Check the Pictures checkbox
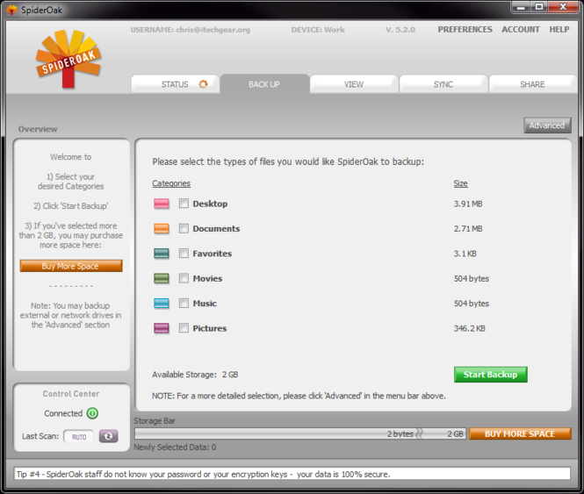Screen dimensions: 584x494 pos(184,328)
